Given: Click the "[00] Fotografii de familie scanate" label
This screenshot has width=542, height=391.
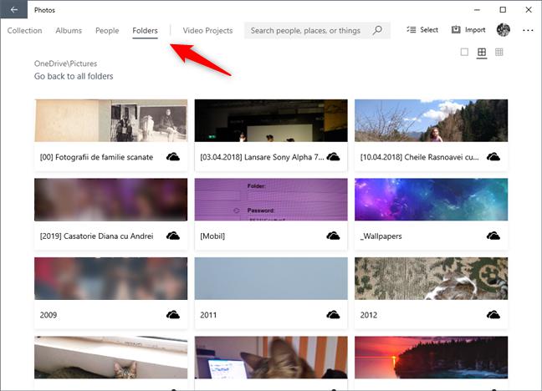Looking at the screenshot, I should (x=96, y=157).
